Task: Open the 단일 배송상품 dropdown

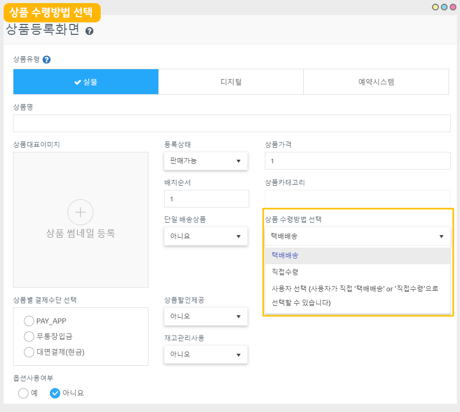Action: pyautogui.click(x=206, y=236)
